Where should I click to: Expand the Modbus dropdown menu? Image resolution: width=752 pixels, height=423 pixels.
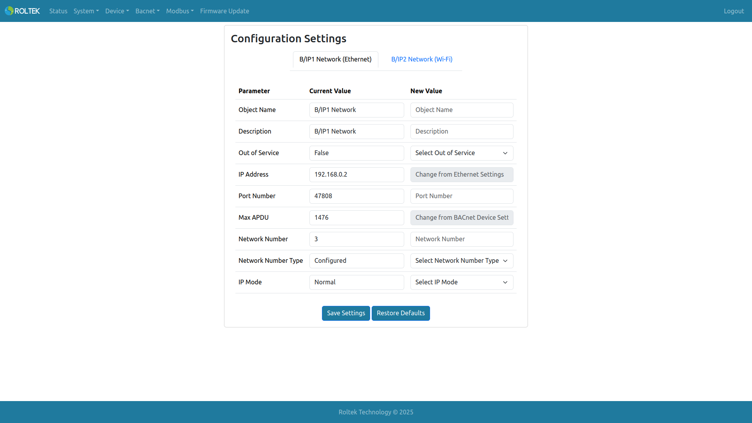[180, 11]
